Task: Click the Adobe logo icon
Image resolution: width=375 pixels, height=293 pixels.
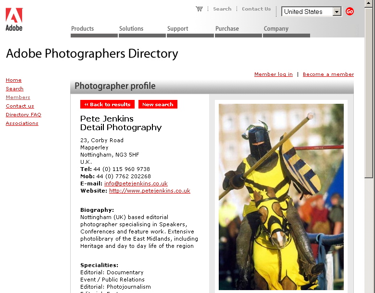Action: click(x=14, y=19)
